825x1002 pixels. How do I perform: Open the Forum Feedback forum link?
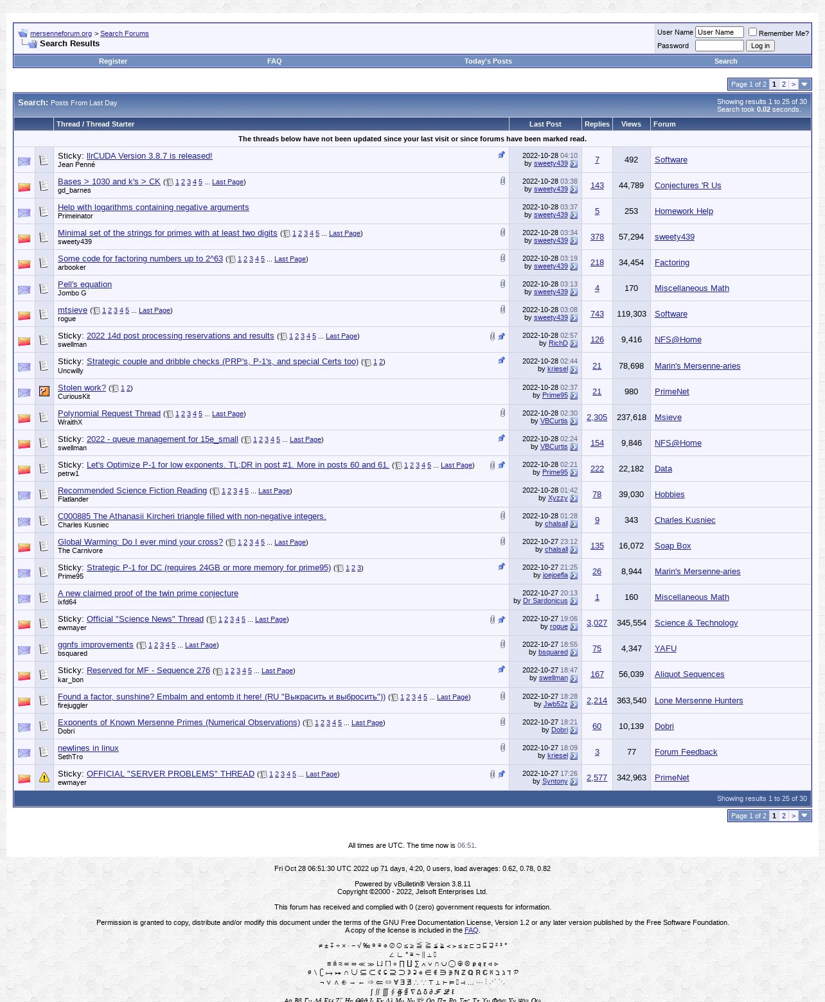coord(686,752)
